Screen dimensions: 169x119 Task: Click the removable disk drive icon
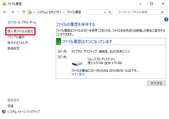pos(77,63)
